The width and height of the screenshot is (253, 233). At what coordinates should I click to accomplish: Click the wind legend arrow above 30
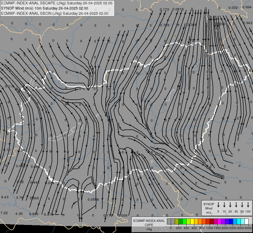[x=236, y=205]
